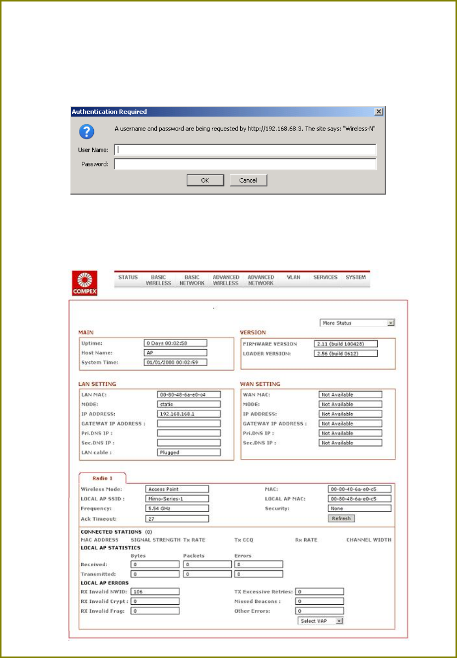Click the RX Invalid Frag field

(x=155, y=611)
